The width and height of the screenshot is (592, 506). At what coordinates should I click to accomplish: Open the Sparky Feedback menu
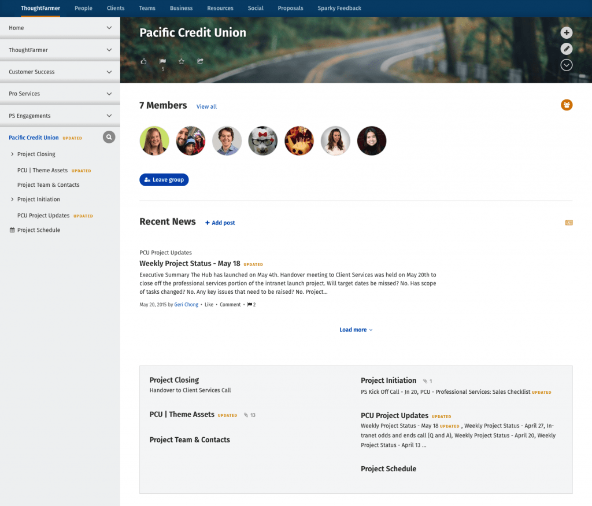click(339, 8)
